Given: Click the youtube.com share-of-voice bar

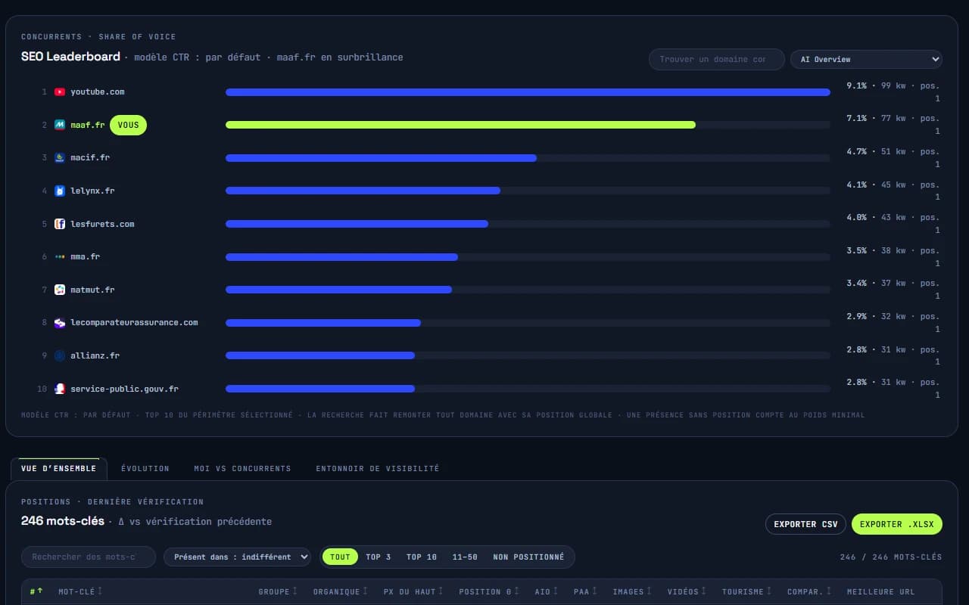Looking at the screenshot, I should [x=528, y=92].
